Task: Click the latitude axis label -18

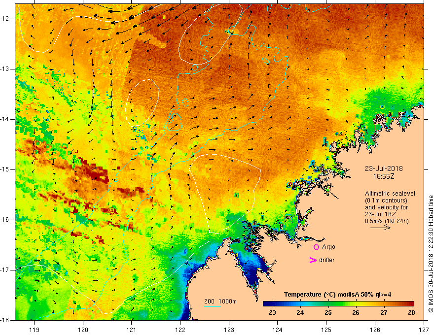Action: (5, 320)
